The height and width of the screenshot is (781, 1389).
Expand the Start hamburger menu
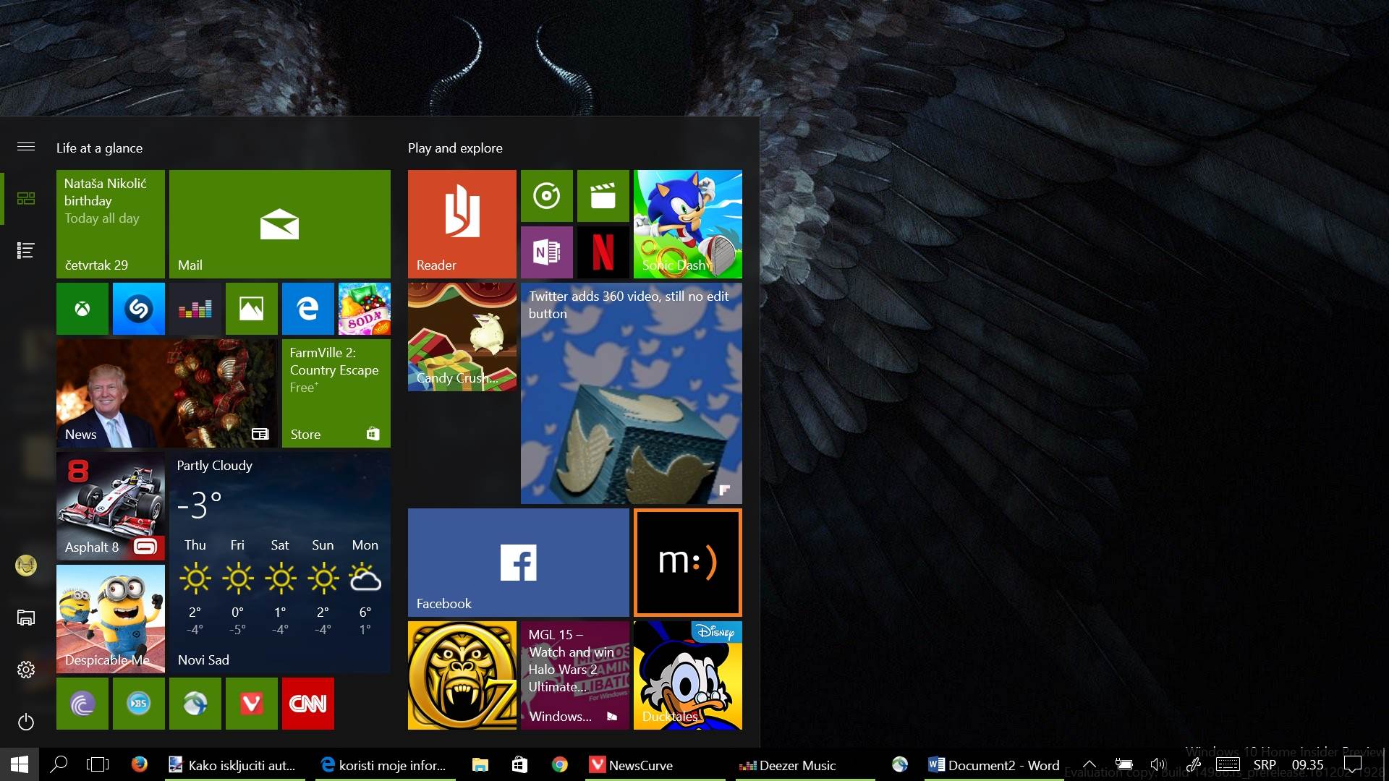point(26,147)
